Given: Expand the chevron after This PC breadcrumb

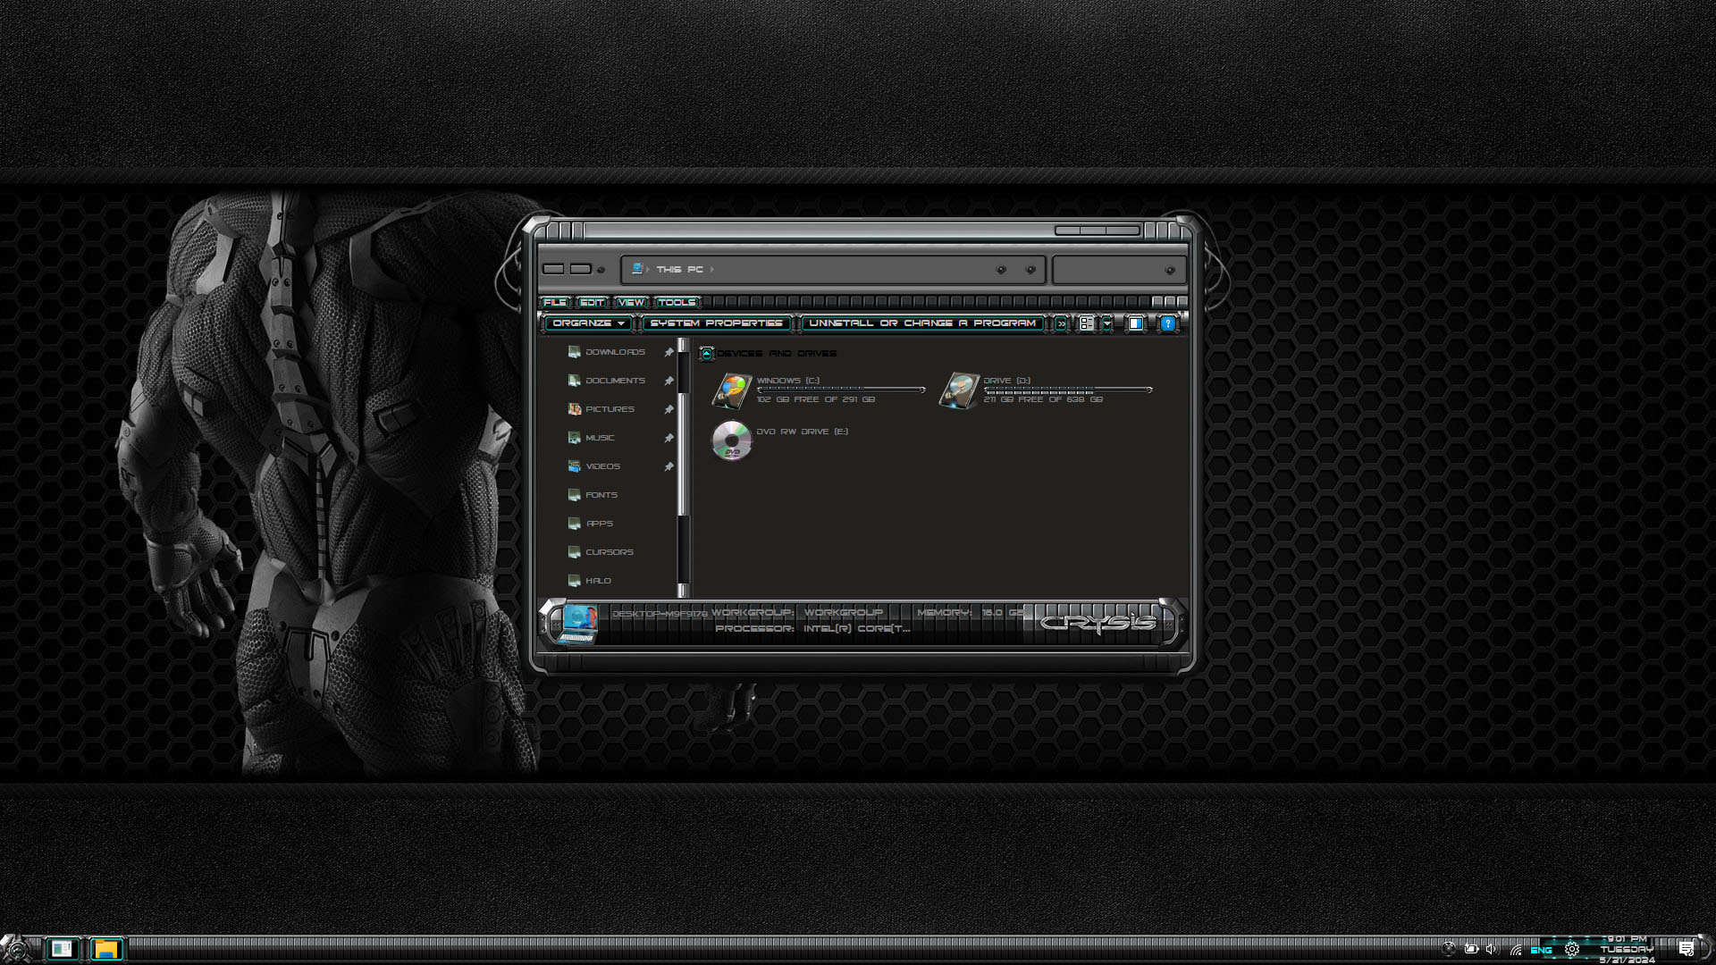Looking at the screenshot, I should pos(712,269).
